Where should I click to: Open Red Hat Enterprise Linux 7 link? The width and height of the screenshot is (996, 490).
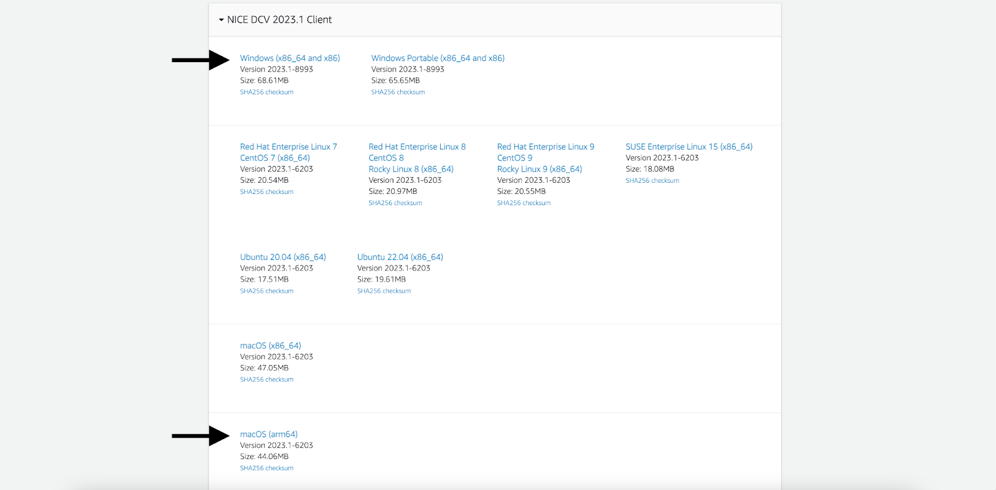click(x=288, y=147)
